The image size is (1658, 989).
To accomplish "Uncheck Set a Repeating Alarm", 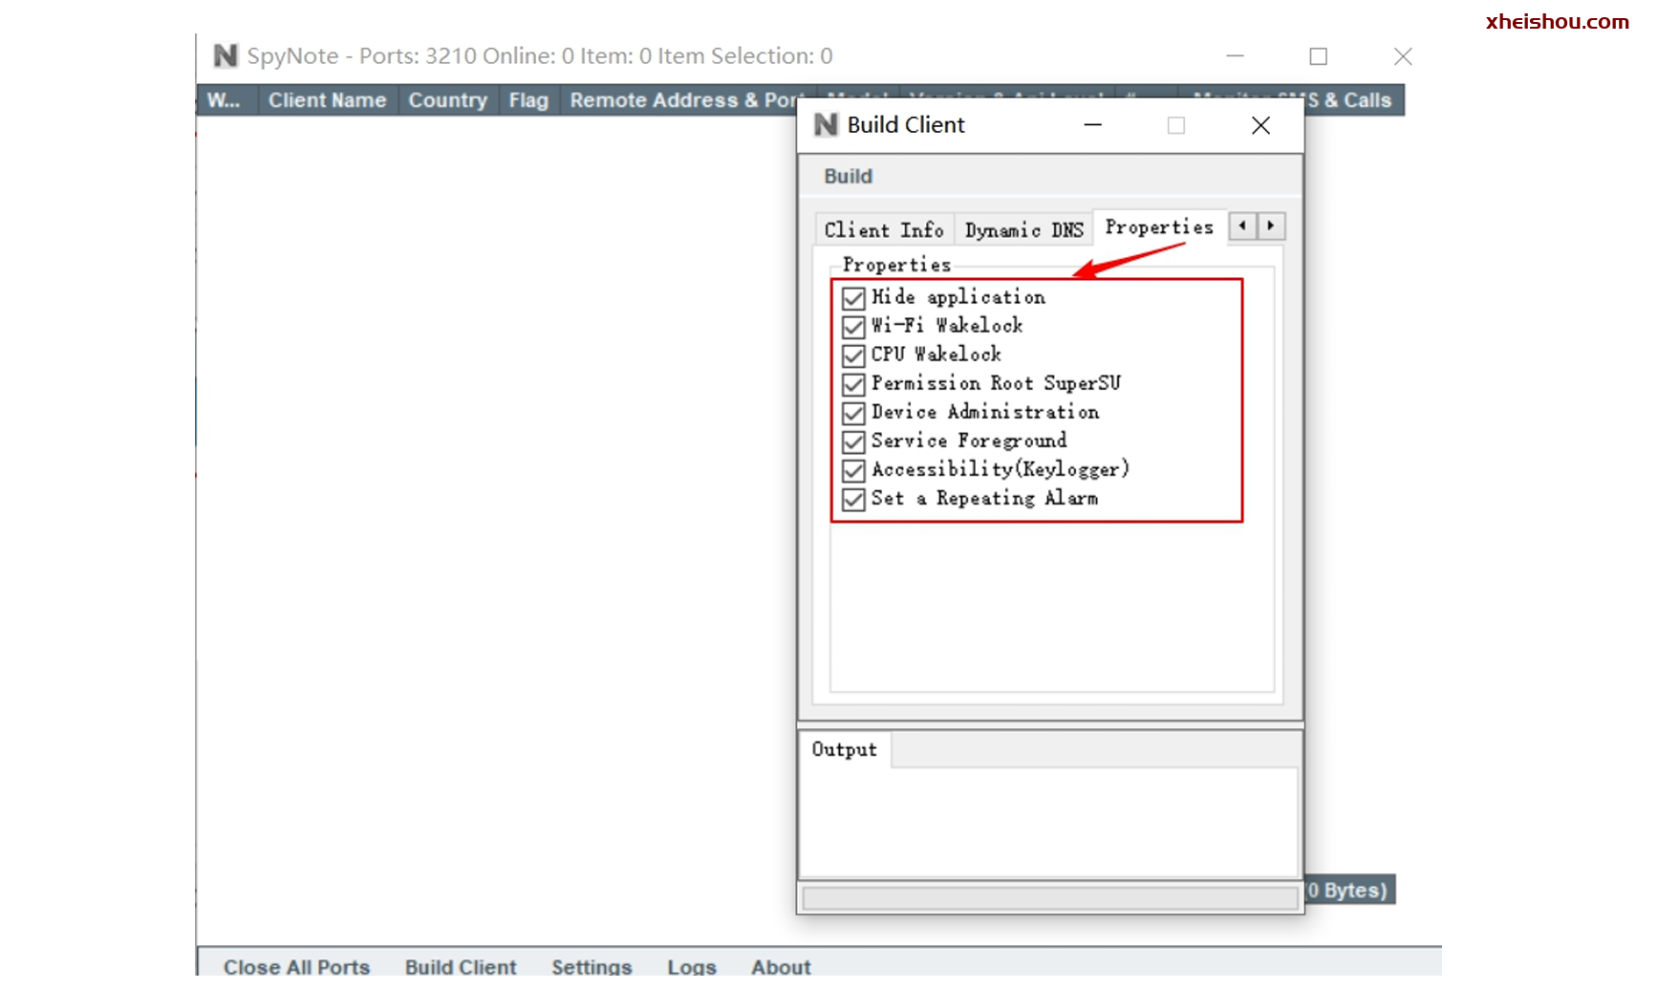I will pyautogui.click(x=853, y=499).
